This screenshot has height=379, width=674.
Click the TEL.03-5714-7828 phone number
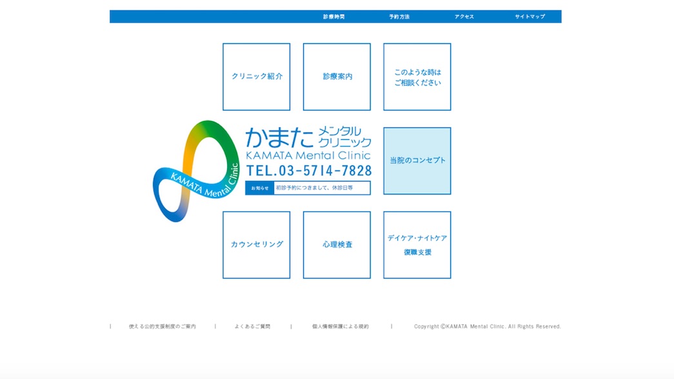pos(309,171)
